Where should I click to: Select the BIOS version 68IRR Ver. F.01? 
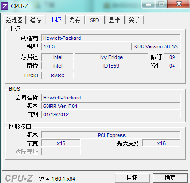tap(111, 106)
